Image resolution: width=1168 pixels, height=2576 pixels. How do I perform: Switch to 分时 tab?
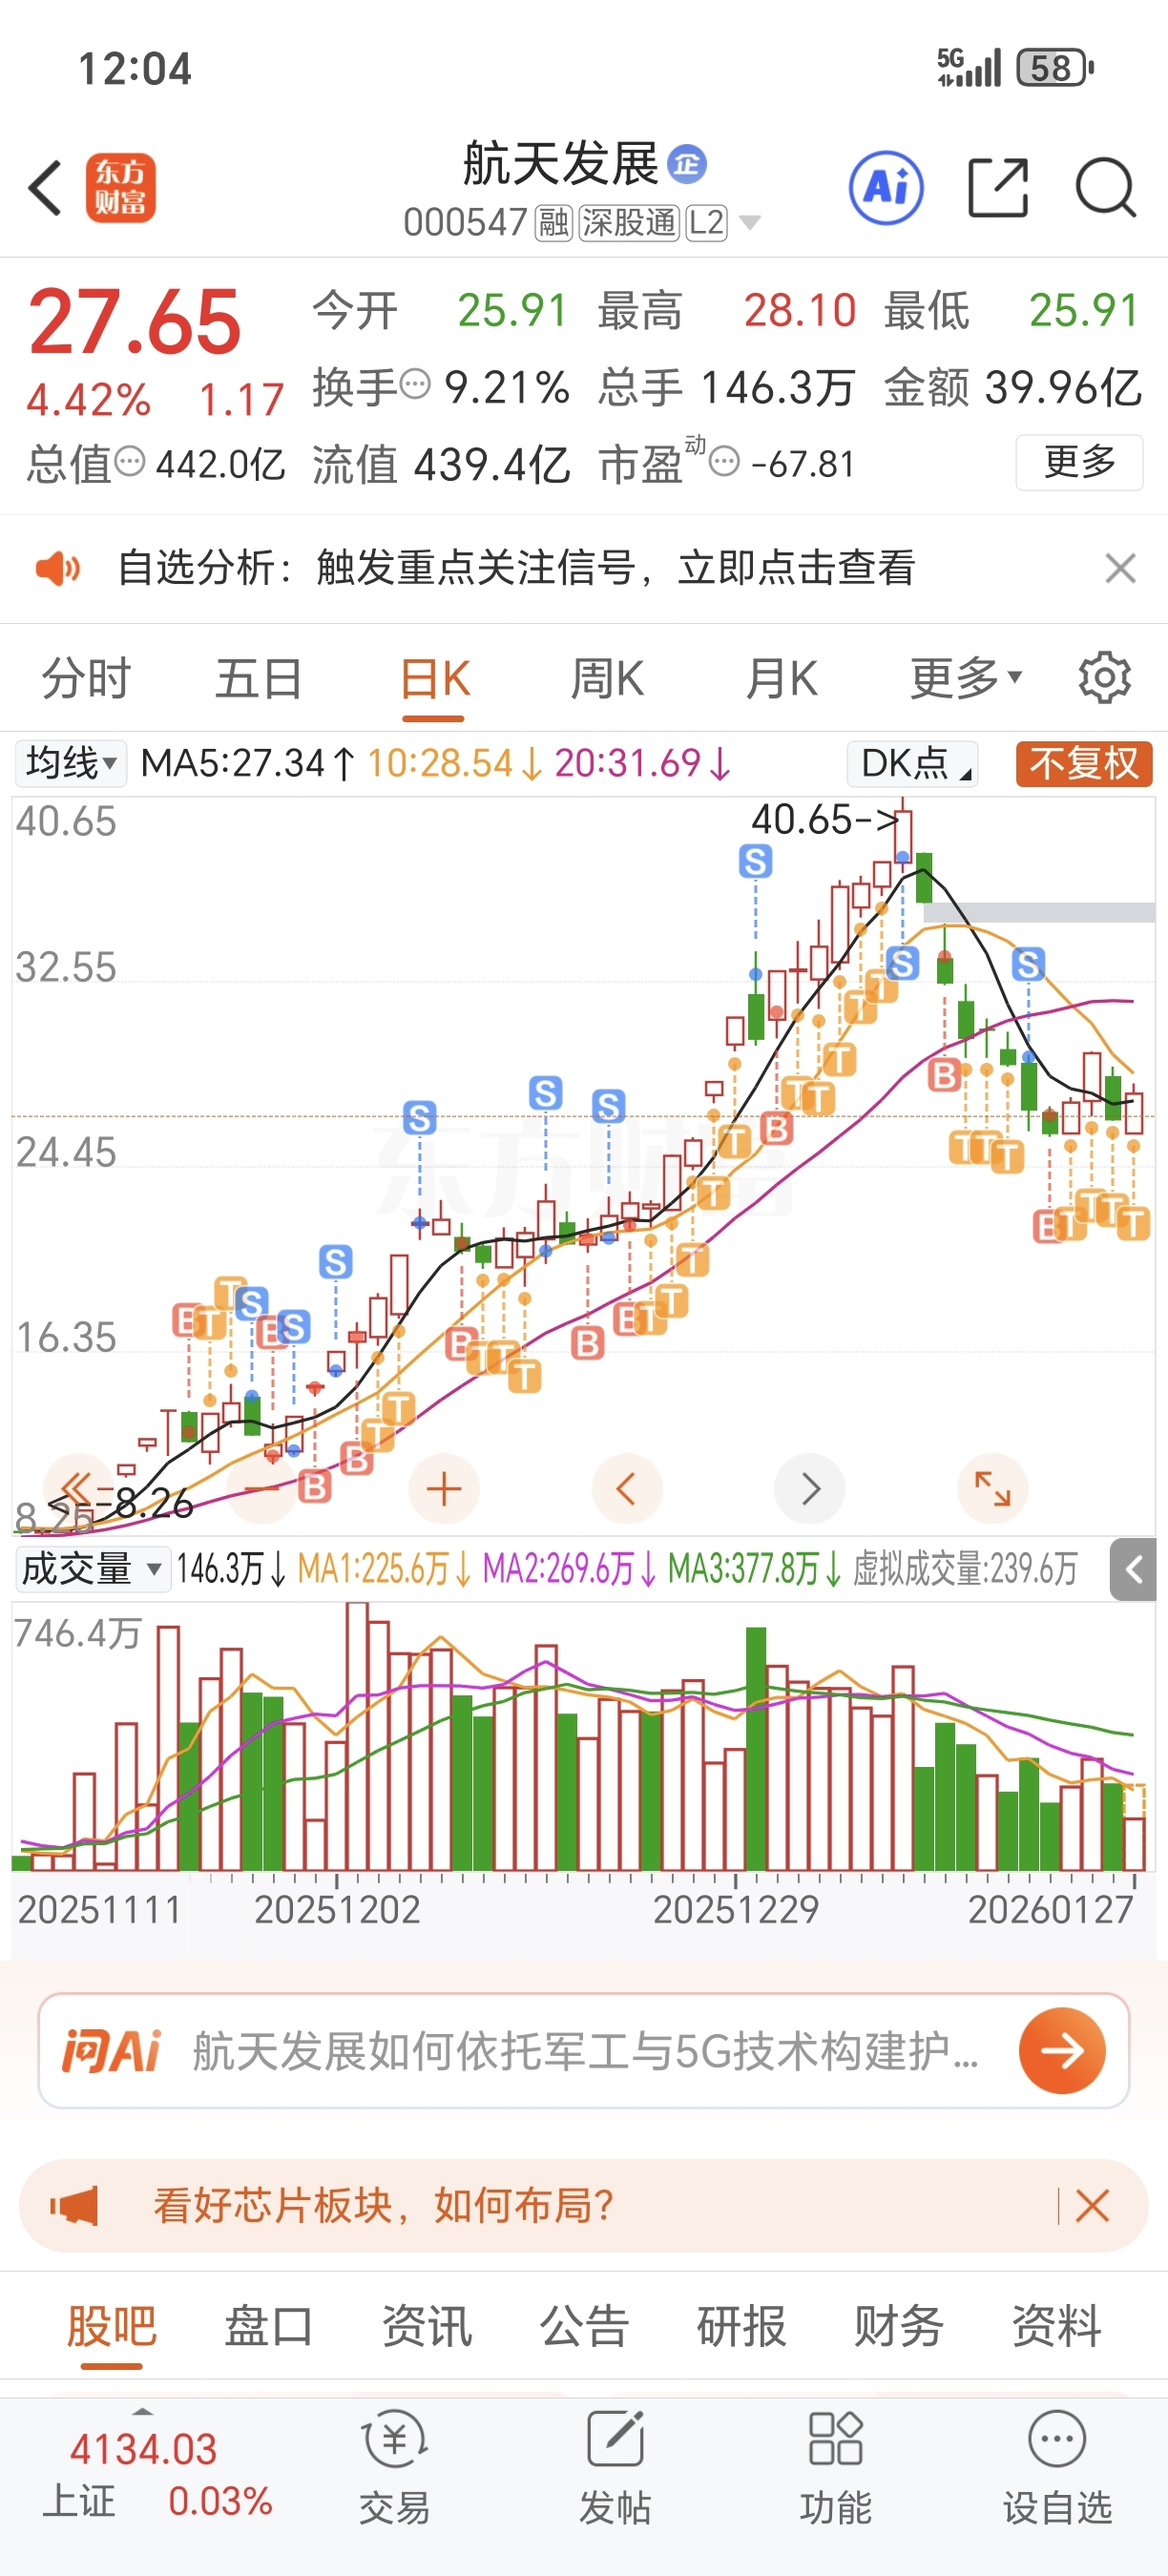(86, 678)
